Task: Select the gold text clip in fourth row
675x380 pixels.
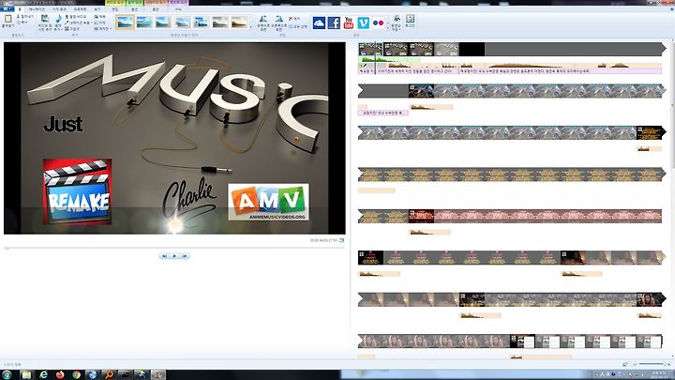Action: 510,175
